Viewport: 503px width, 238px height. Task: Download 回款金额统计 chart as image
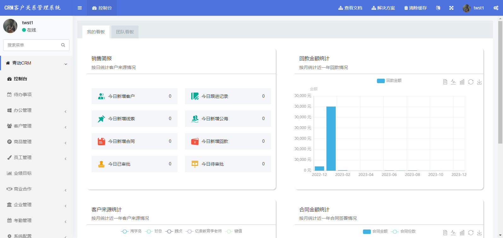479,82
